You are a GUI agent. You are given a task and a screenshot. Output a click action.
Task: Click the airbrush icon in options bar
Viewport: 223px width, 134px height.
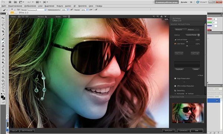(x=91, y=10)
